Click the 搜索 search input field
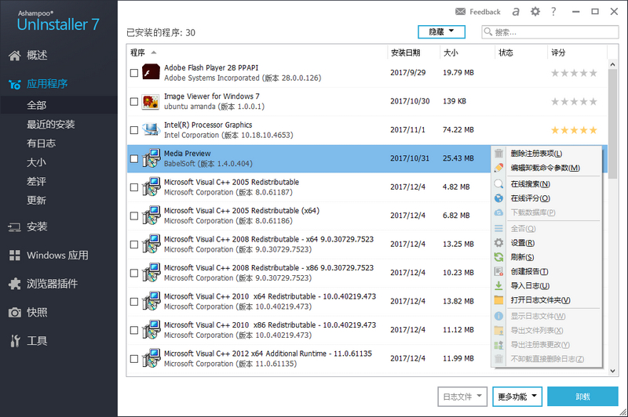 (x=550, y=32)
